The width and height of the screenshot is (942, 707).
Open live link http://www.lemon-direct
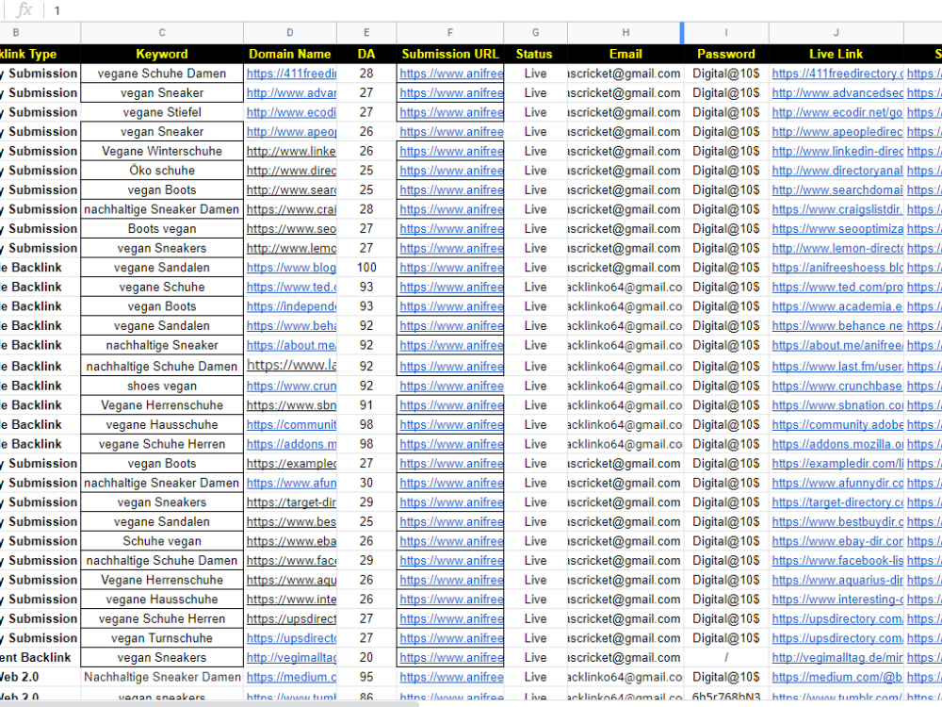click(x=837, y=248)
